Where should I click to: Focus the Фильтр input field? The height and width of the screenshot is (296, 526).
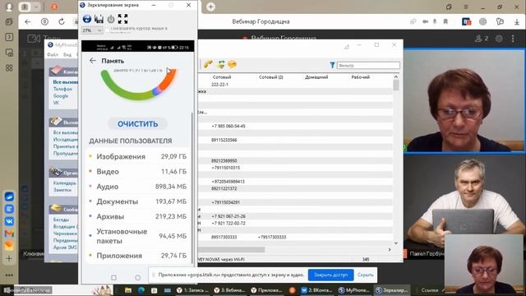(368, 65)
